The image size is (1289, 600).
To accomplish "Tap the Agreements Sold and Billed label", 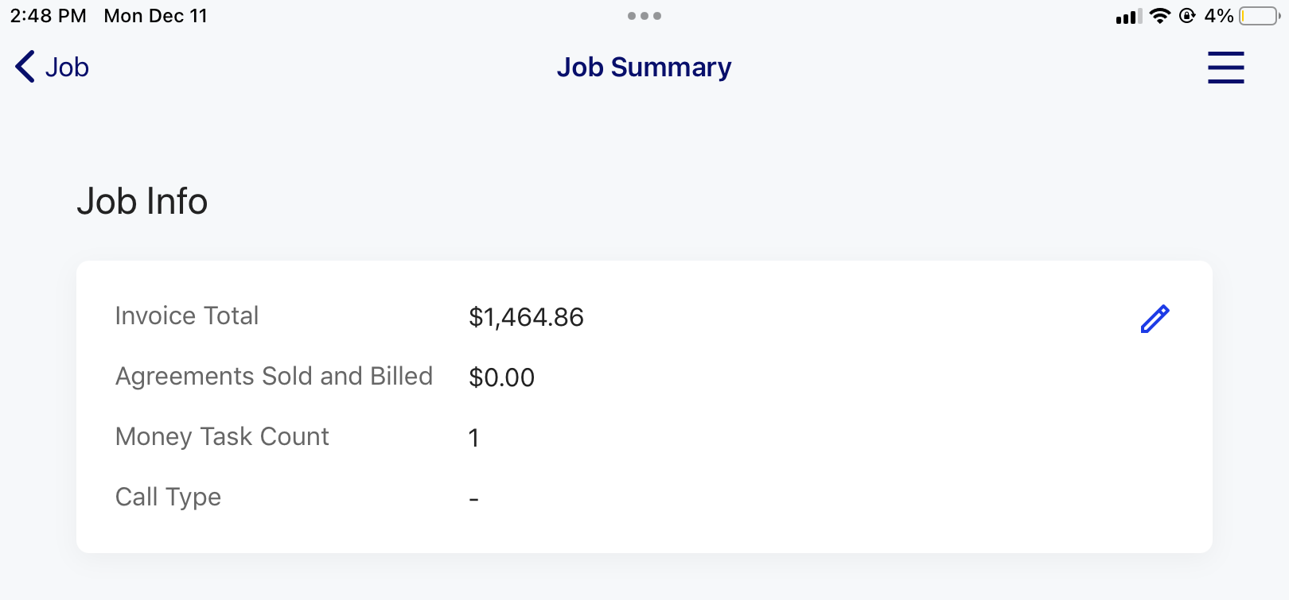I will 274,376.
